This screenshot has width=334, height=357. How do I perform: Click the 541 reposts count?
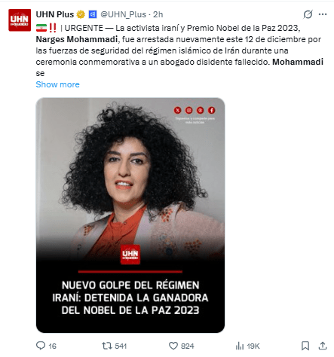click(121, 346)
